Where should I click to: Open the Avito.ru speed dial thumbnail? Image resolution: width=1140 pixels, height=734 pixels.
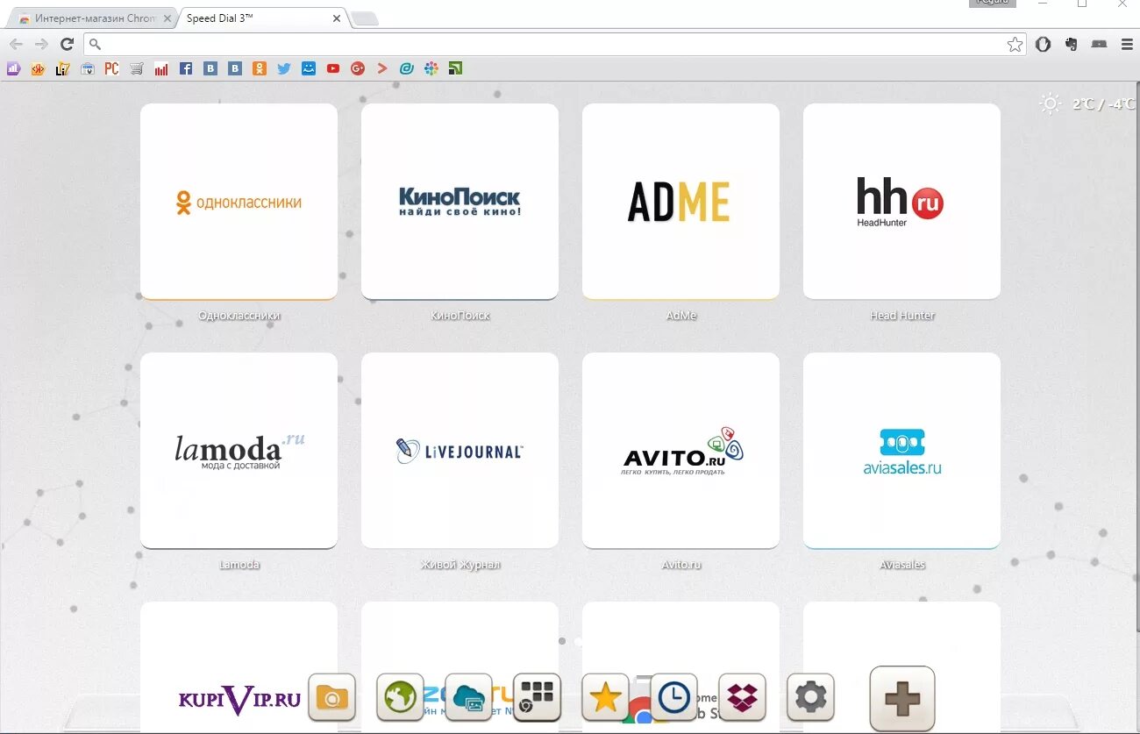tap(680, 452)
